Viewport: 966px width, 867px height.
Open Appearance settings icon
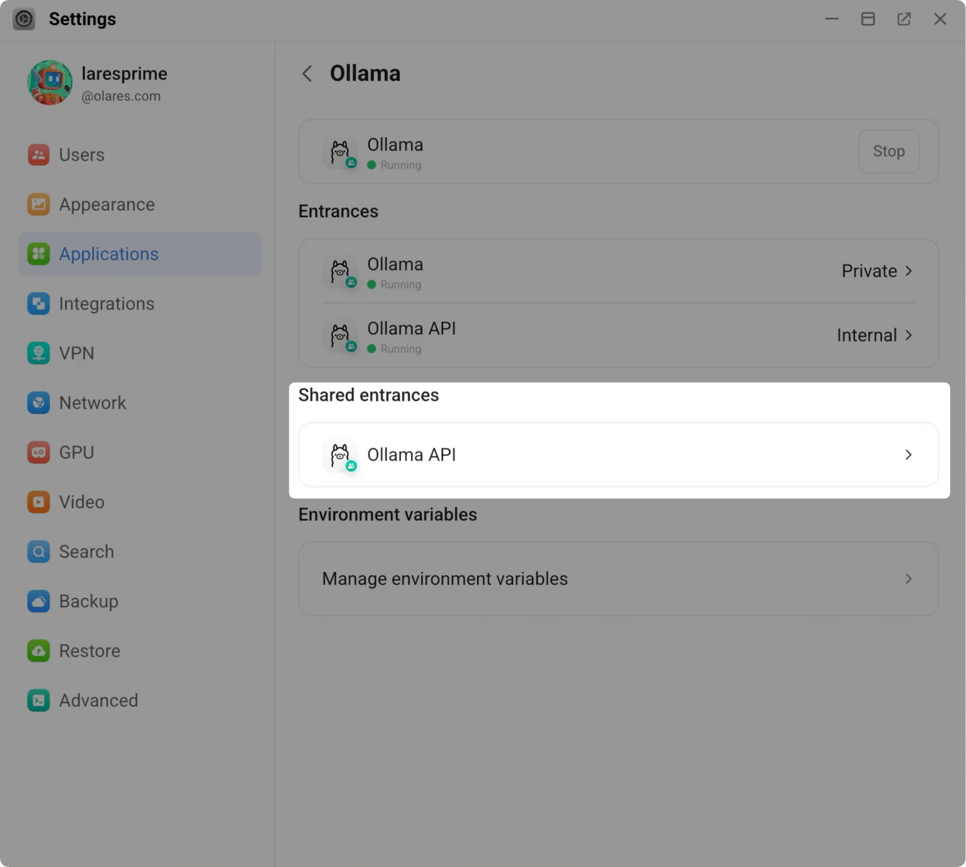(x=38, y=204)
